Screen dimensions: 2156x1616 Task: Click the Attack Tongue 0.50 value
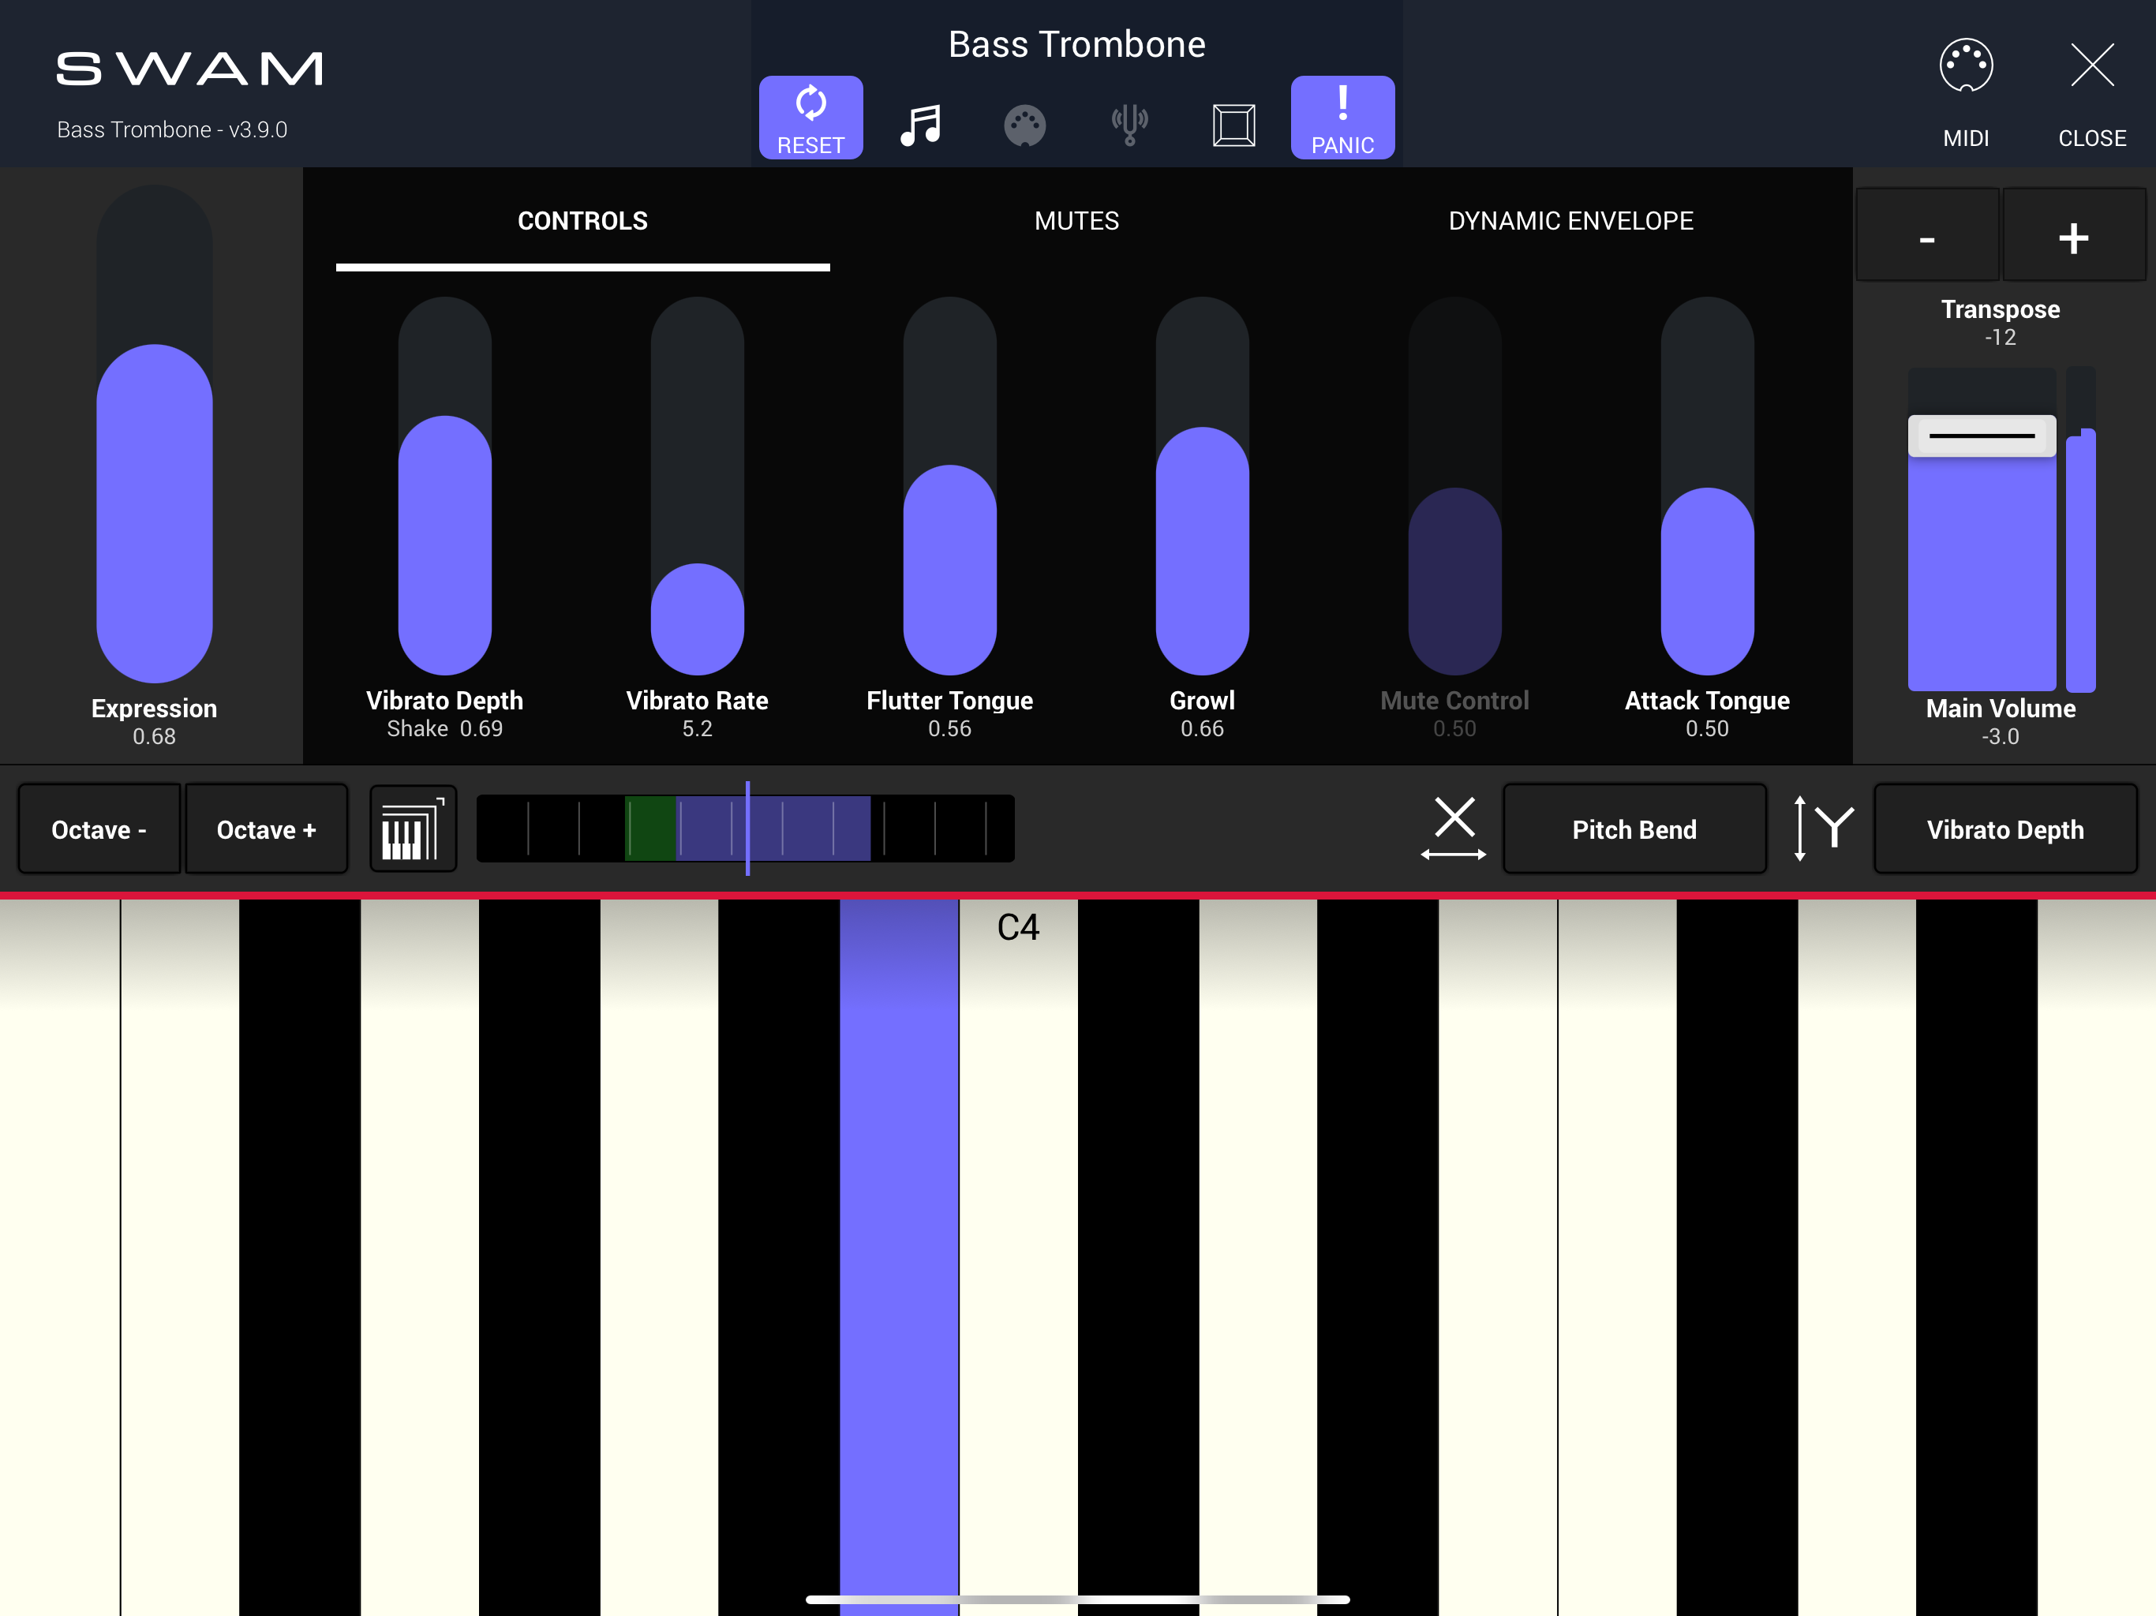point(1707,729)
